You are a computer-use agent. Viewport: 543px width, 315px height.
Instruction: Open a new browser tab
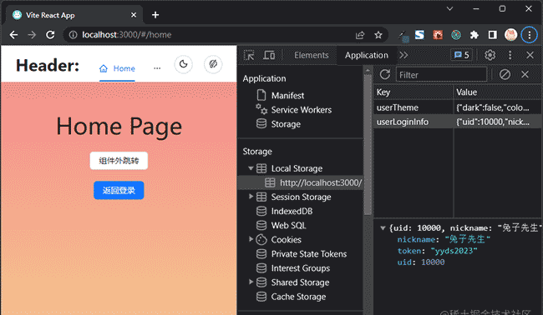tap(155, 15)
